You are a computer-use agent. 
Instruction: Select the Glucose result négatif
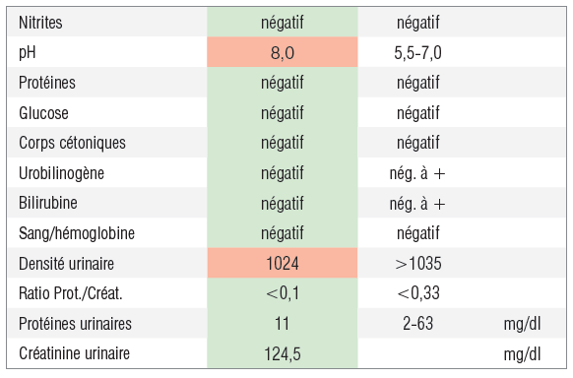(x=283, y=113)
